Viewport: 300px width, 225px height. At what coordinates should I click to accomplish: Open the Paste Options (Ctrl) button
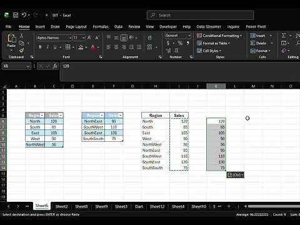tap(235, 175)
